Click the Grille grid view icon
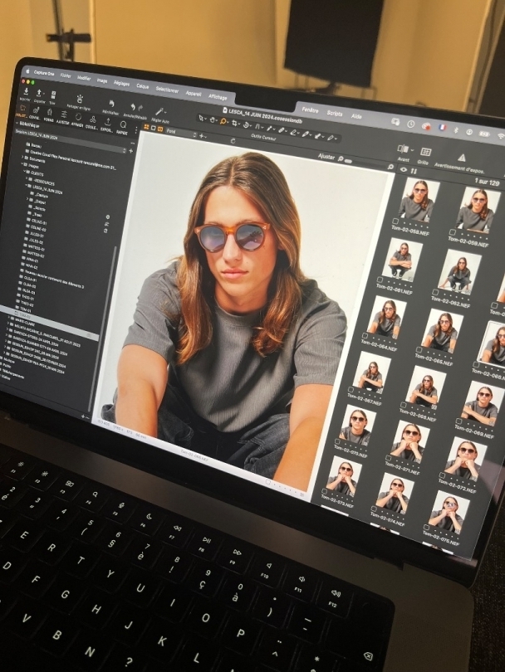Viewport: 505px width, 672px height. tap(424, 153)
